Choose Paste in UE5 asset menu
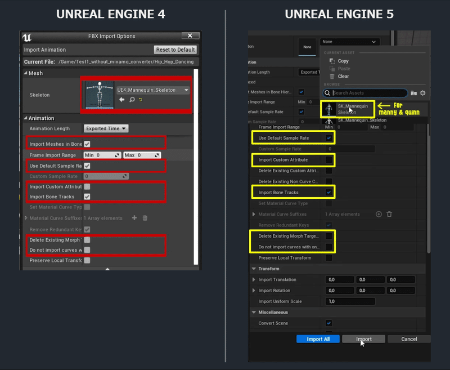Viewport: 450px width, 370px height. pyautogui.click(x=344, y=69)
